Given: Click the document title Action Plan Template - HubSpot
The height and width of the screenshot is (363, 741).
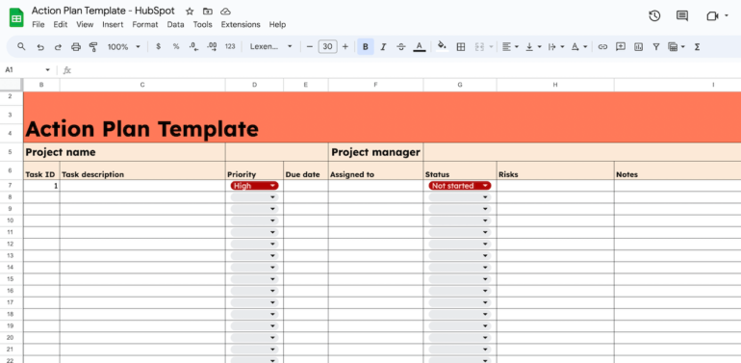Looking at the screenshot, I should (103, 11).
